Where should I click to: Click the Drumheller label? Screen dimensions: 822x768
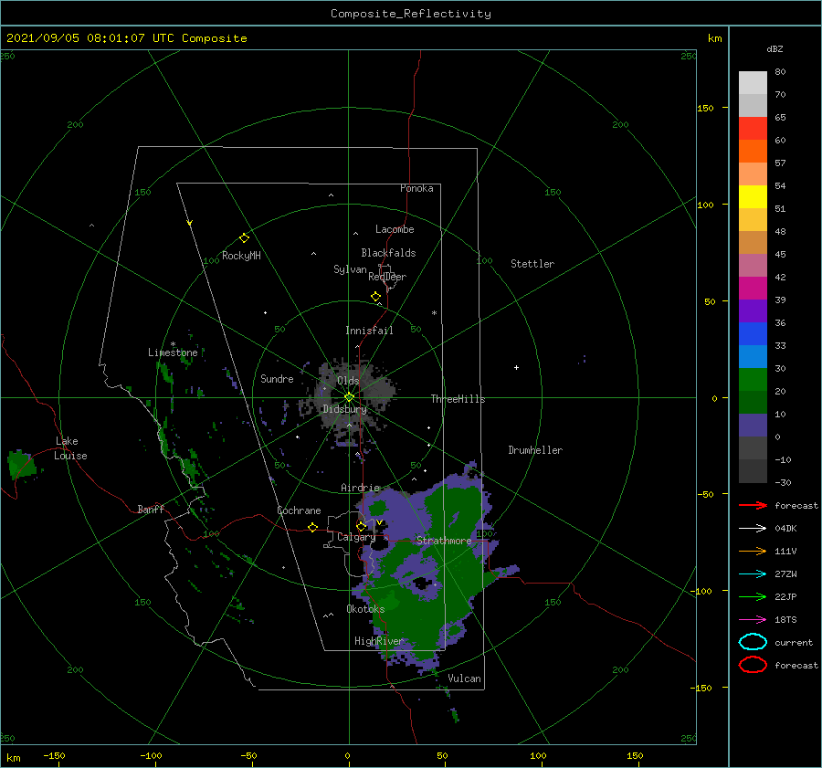[535, 450]
